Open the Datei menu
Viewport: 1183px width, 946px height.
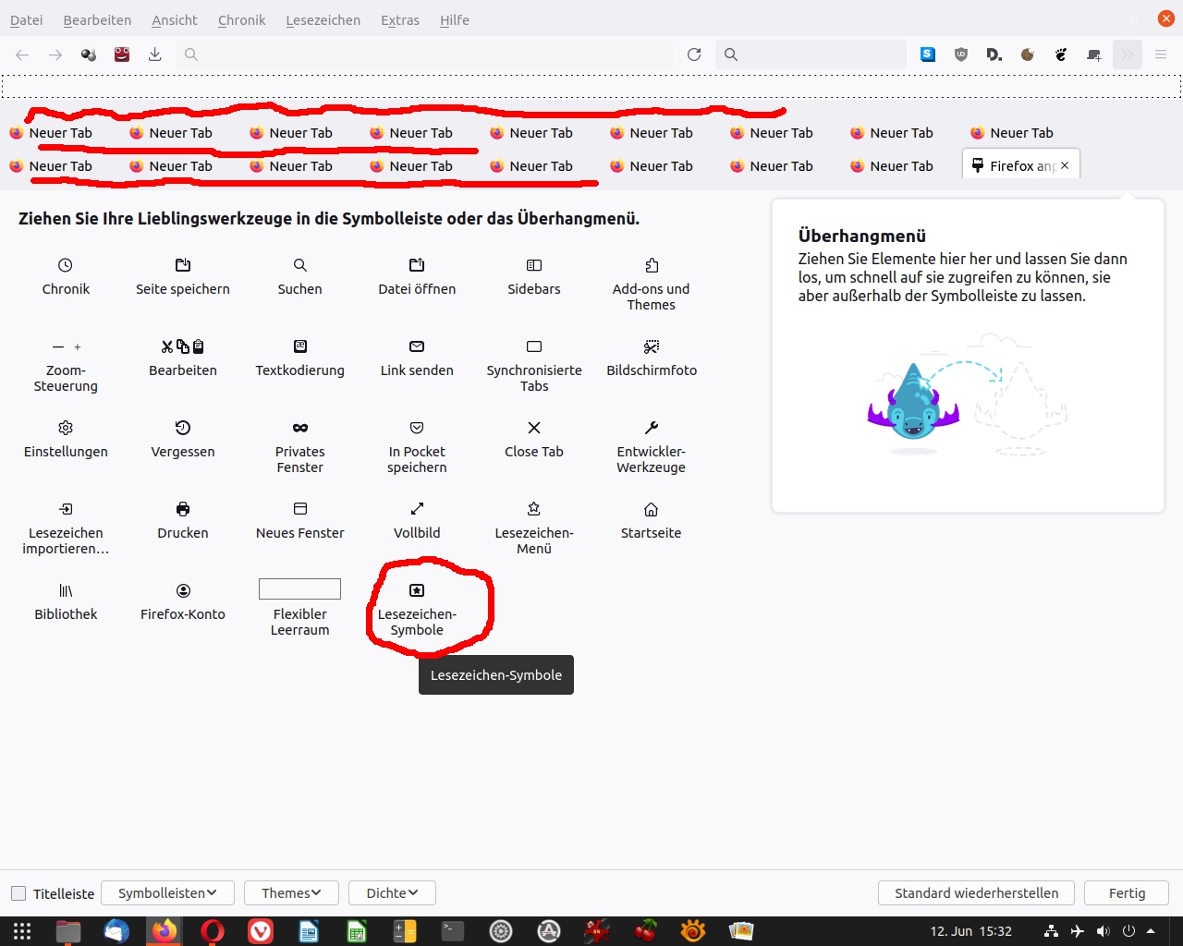tap(27, 19)
